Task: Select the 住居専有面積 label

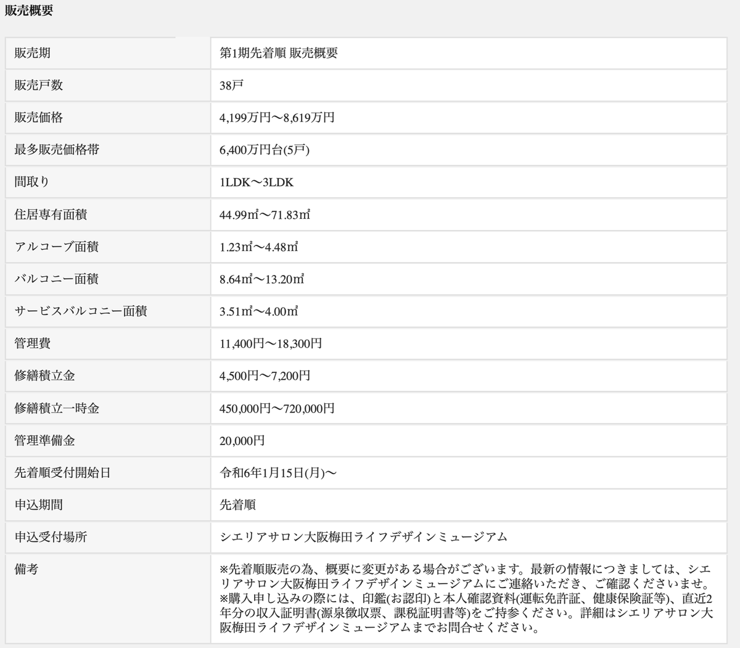Action: [51, 215]
